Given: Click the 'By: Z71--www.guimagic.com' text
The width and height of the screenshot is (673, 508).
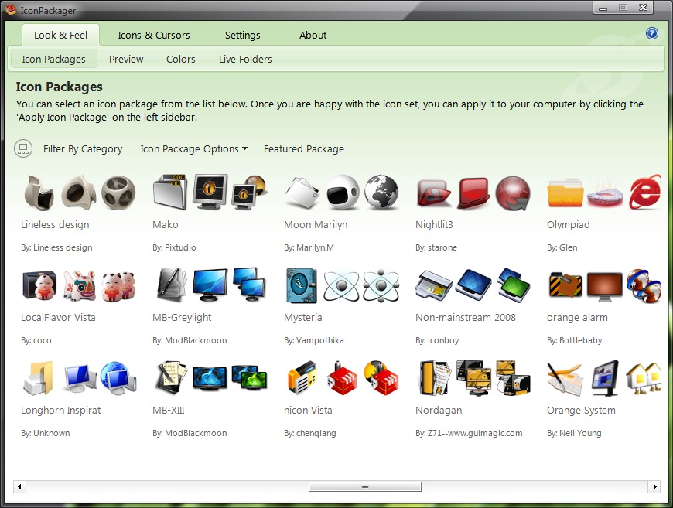Looking at the screenshot, I should point(469,433).
